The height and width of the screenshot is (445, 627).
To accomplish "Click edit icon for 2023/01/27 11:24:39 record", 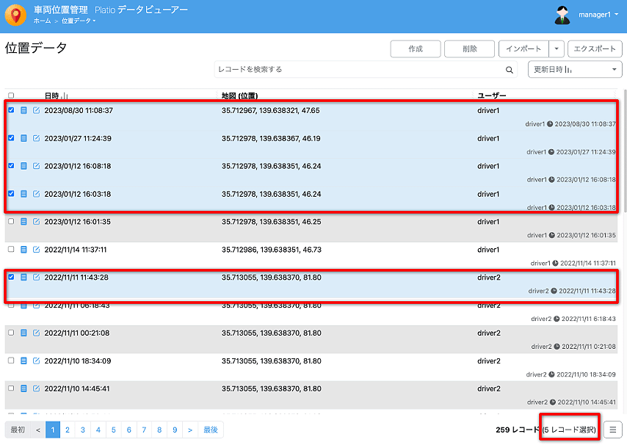I will coord(36,138).
